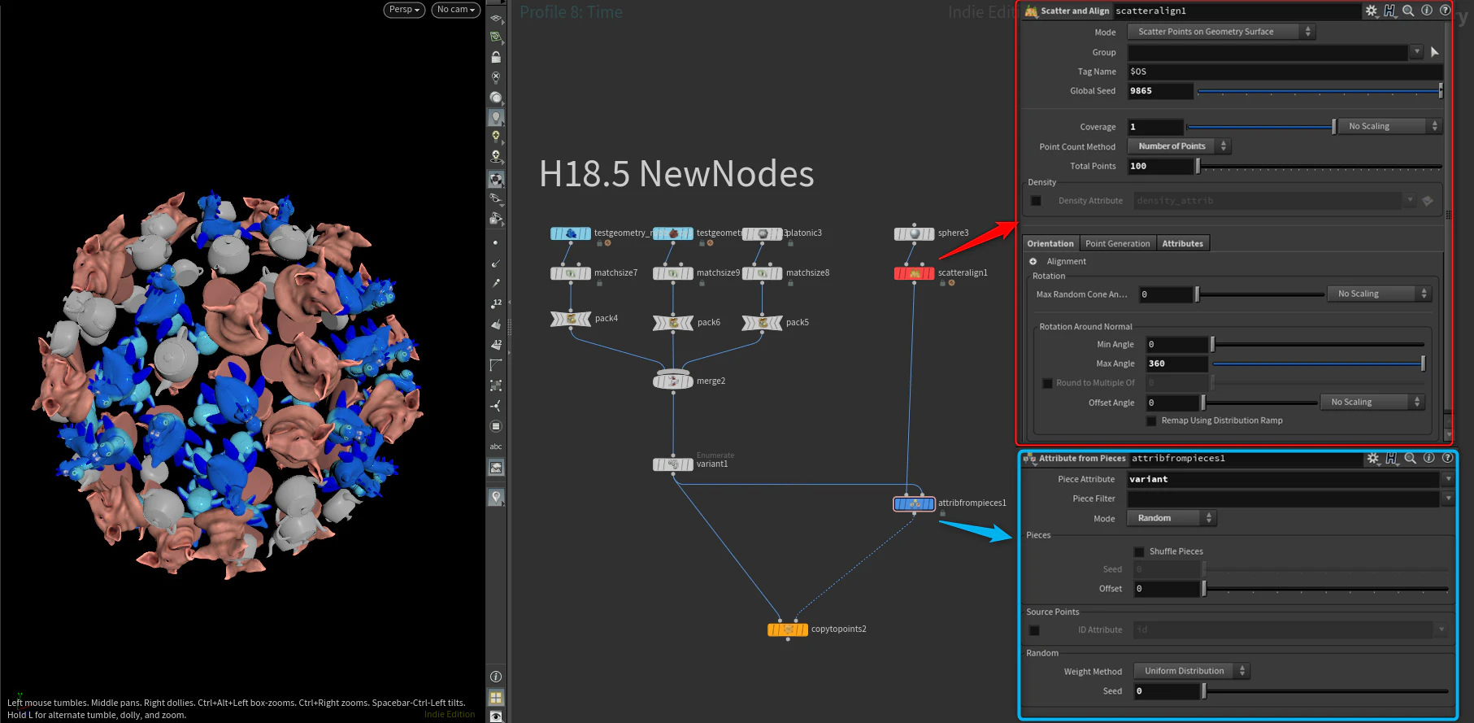Screen dimensions: 1474x723
Task: Open Attribute from Pieces Mode Random dropdown
Action: coord(1171,518)
